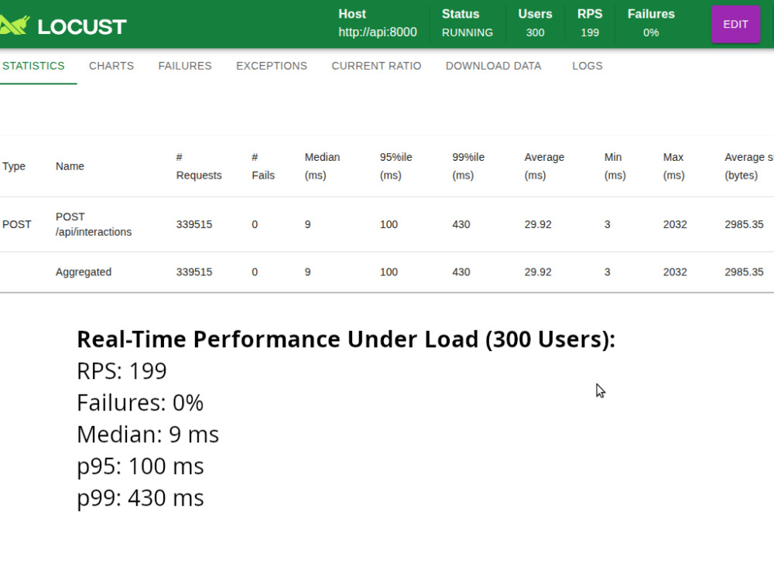Viewport: 774px width, 580px height.
Task: Click the header RPS value 199
Action: pyautogui.click(x=590, y=32)
